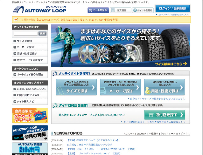Click arrow icon beside お問い合わせ・FAQ
Viewport: 203px width, 155px height.
(x=15, y=95)
